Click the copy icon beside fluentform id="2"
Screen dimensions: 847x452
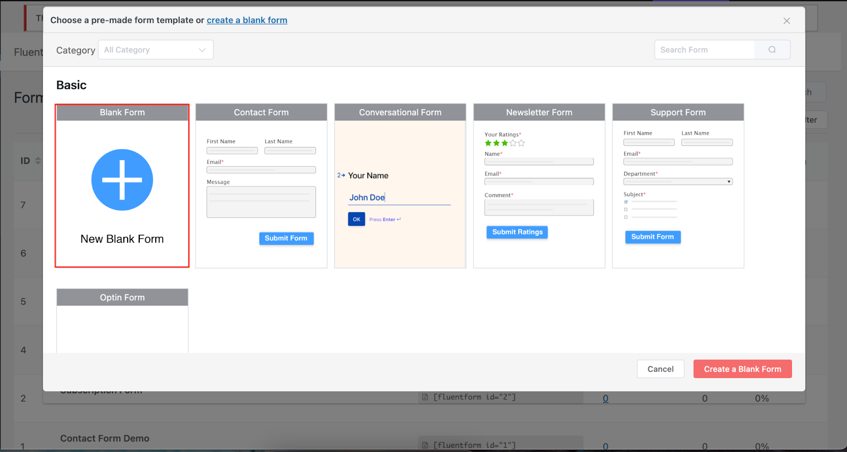tap(425, 397)
